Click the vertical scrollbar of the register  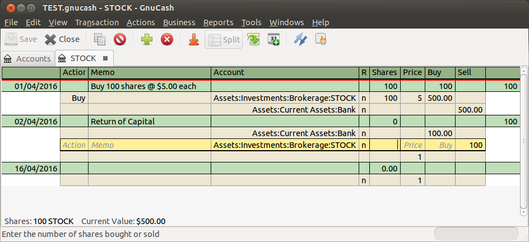[x=523, y=140]
